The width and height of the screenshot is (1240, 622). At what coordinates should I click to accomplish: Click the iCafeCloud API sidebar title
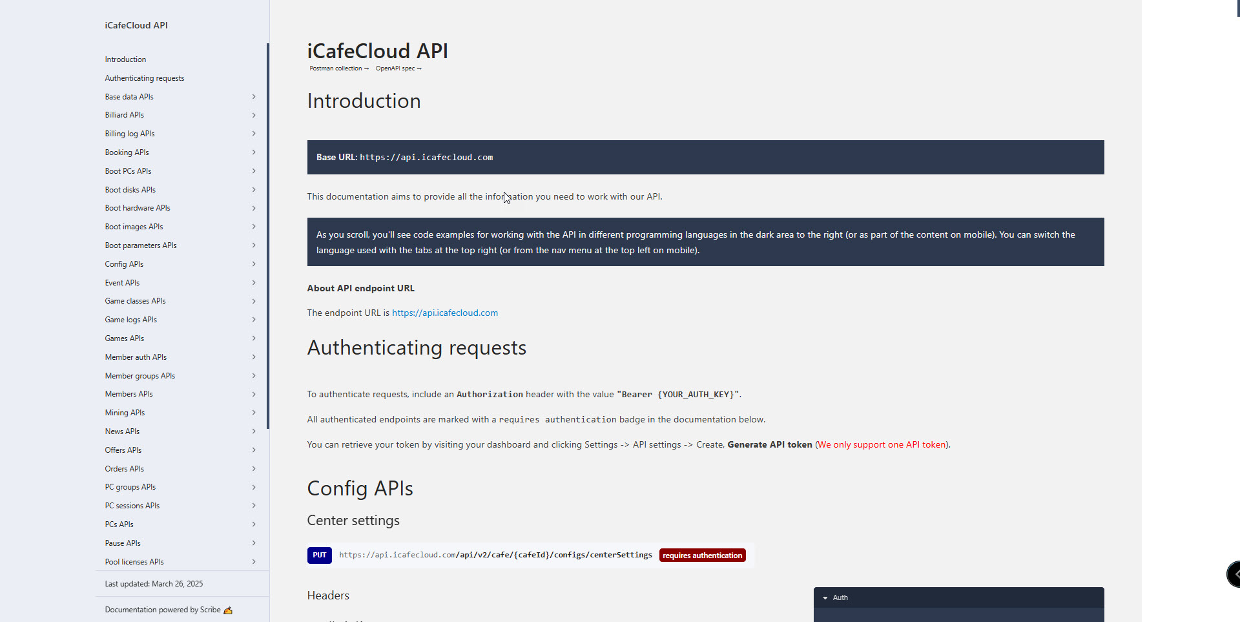click(x=136, y=25)
